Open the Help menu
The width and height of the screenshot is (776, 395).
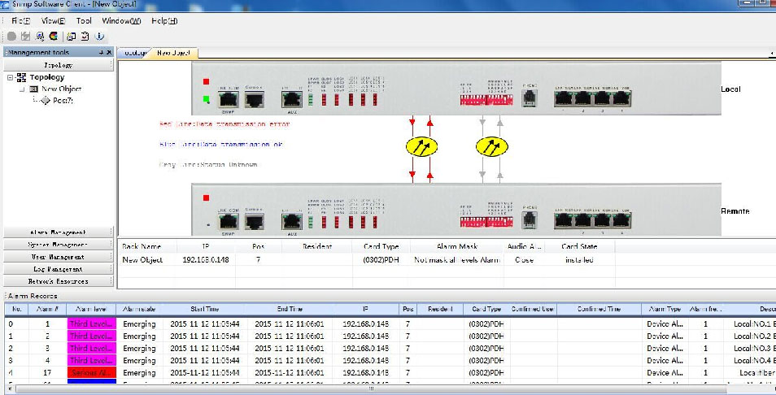pos(164,21)
